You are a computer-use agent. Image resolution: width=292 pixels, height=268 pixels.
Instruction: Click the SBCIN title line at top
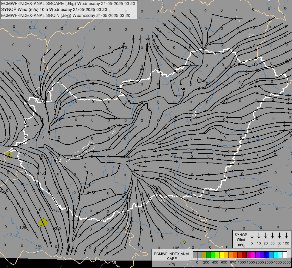click(x=66, y=15)
